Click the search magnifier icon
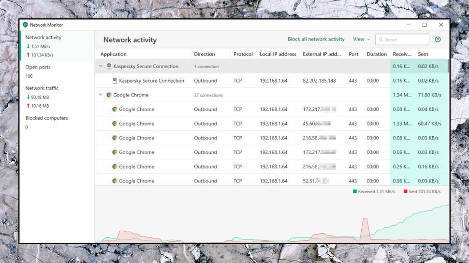 point(381,40)
